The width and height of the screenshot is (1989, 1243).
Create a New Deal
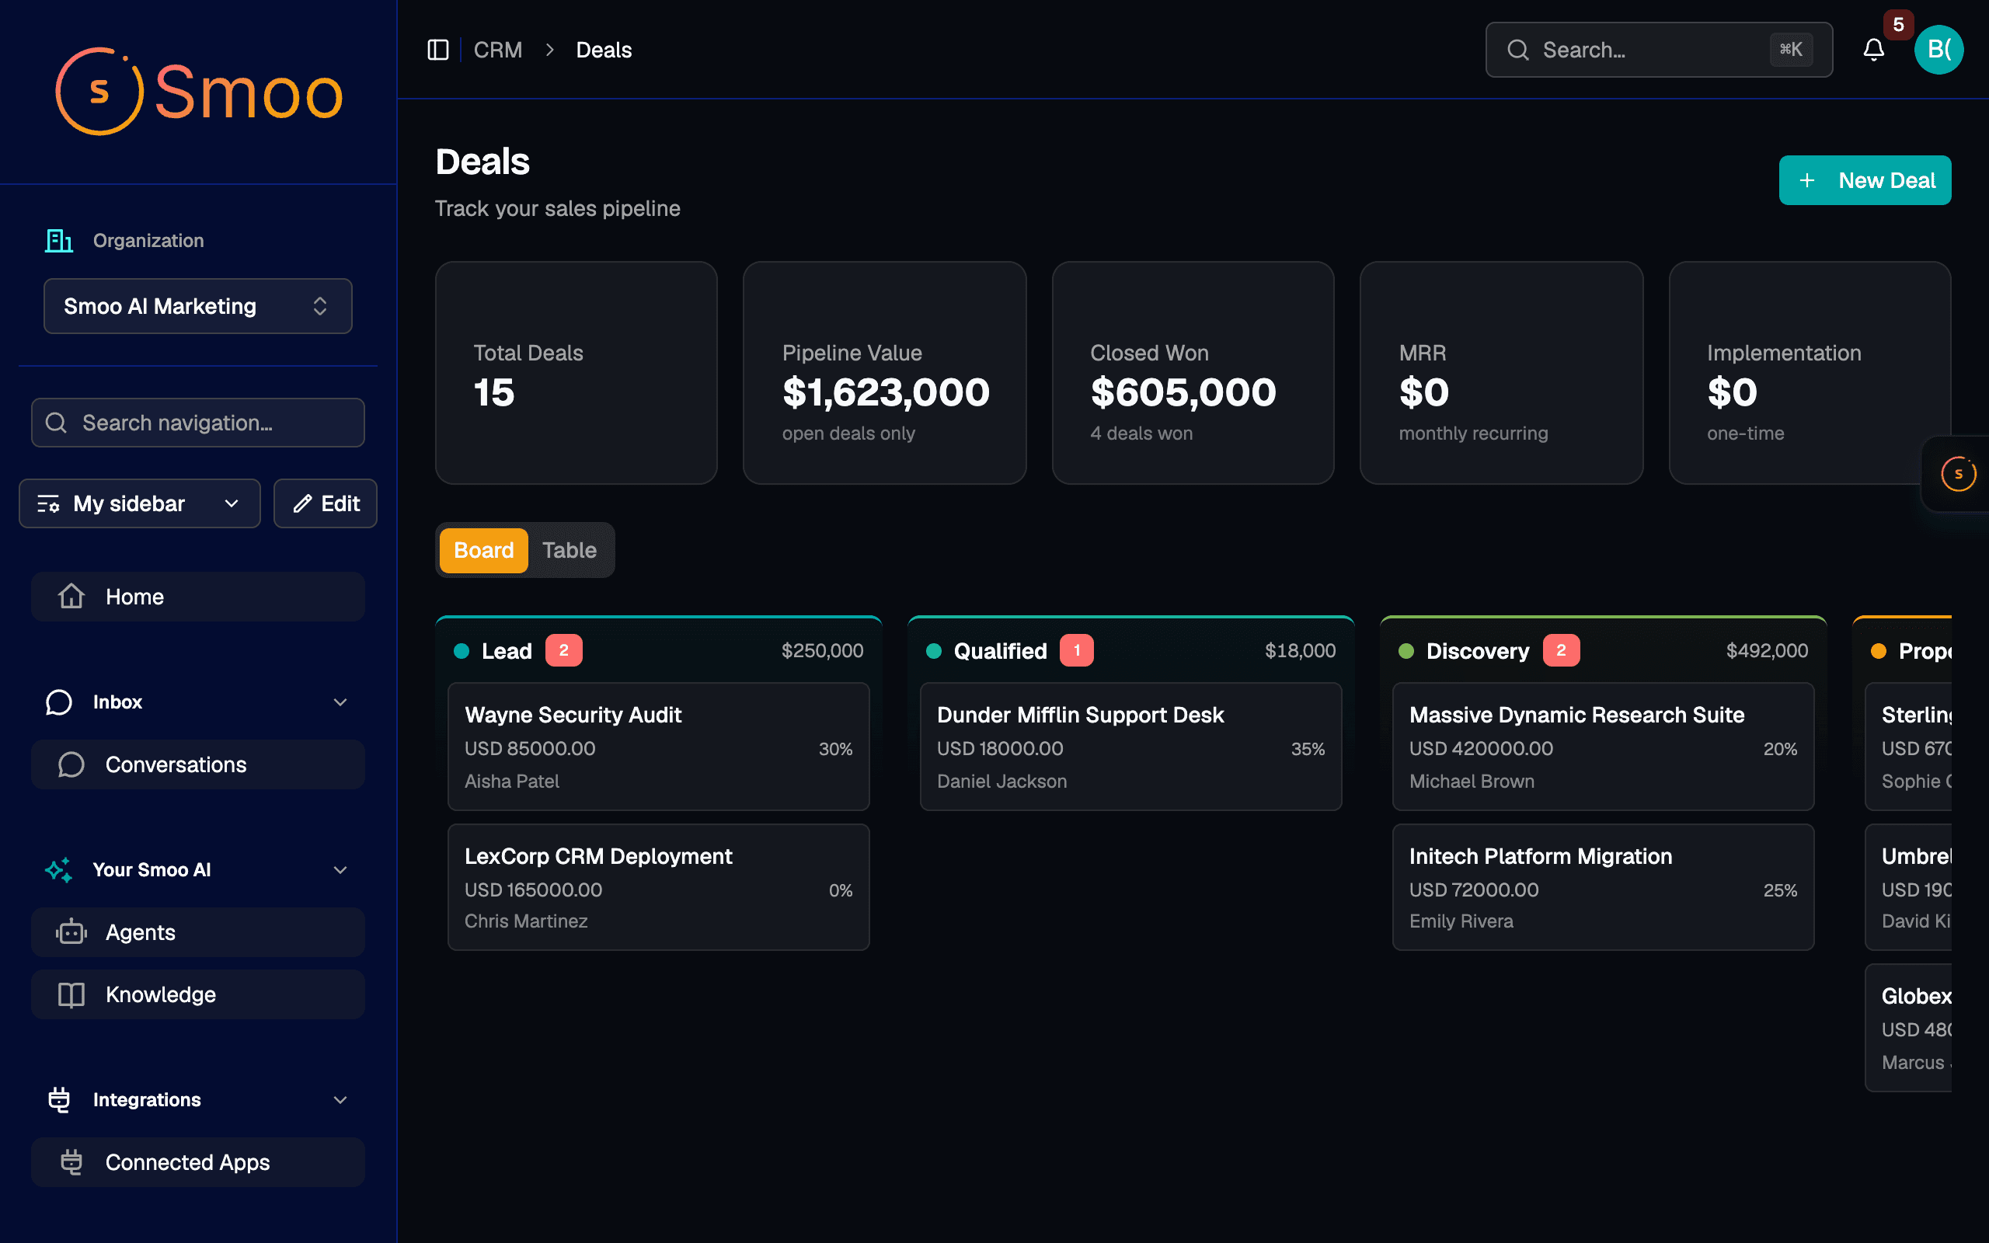pos(1864,180)
